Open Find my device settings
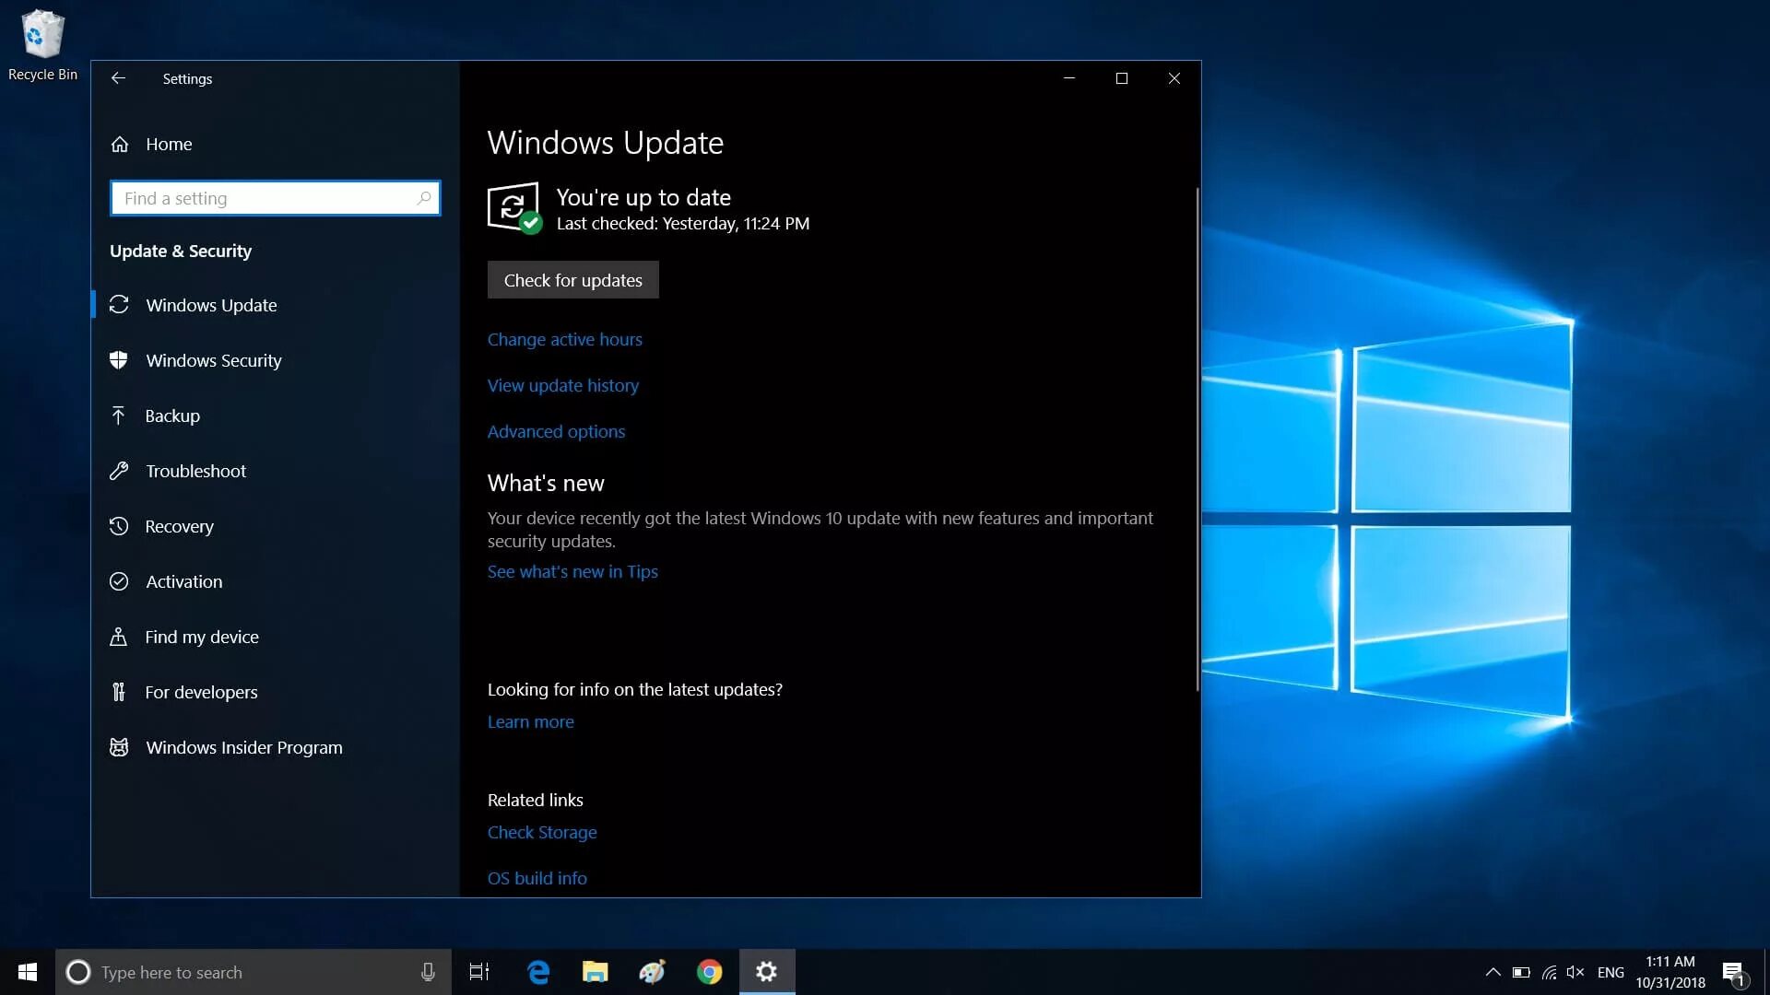This screenshot has width=1770, height=995. [202, 636]
